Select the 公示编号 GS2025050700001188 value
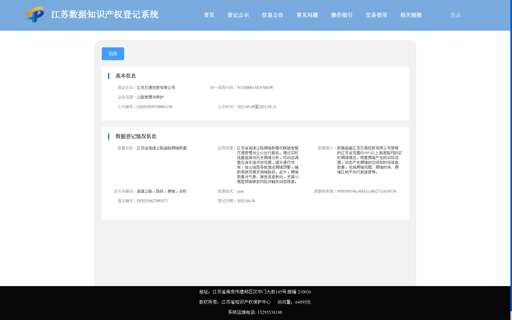Viewport: 512px width, 320px height. point(155,107)
